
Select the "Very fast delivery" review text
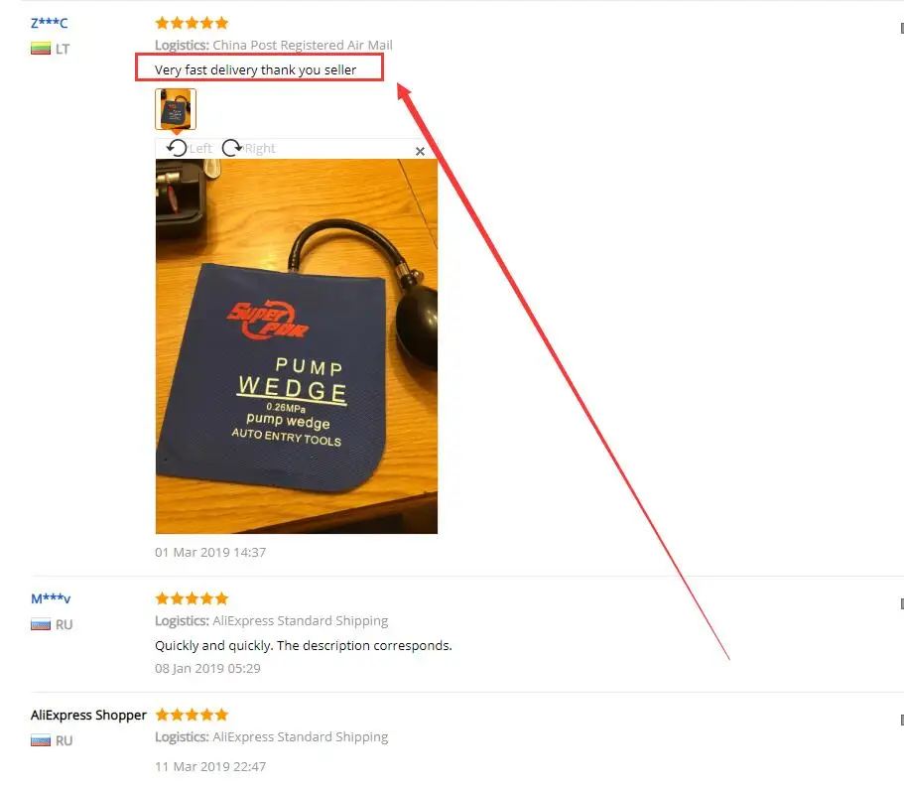point(255,69)
